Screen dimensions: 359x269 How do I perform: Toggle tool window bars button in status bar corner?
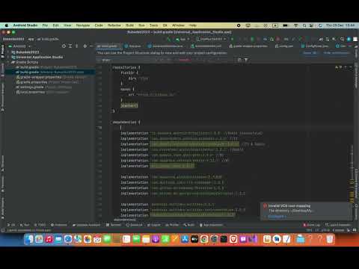pyautogui.click(x=2, y=230)
